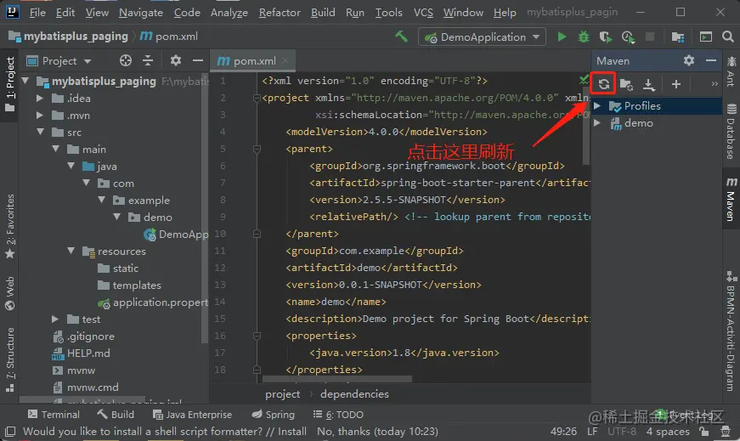Click Locate file crosshair in Project panel

tap(126, 60)
